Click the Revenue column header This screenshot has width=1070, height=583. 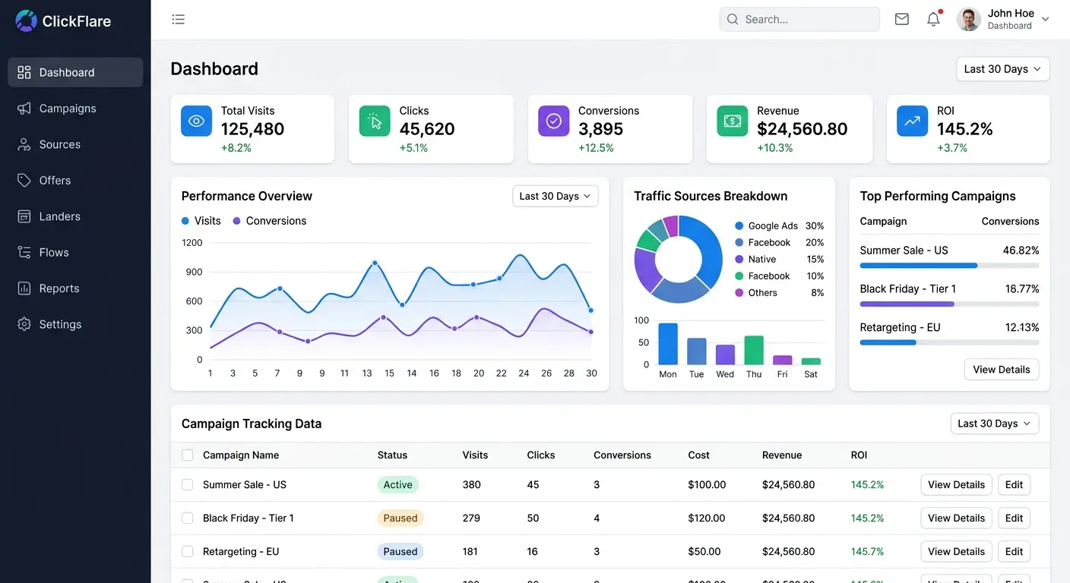[x=782, y=455]
